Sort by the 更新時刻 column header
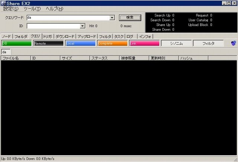The height and width of the screenshot is (162, 238). click(164, 58)
